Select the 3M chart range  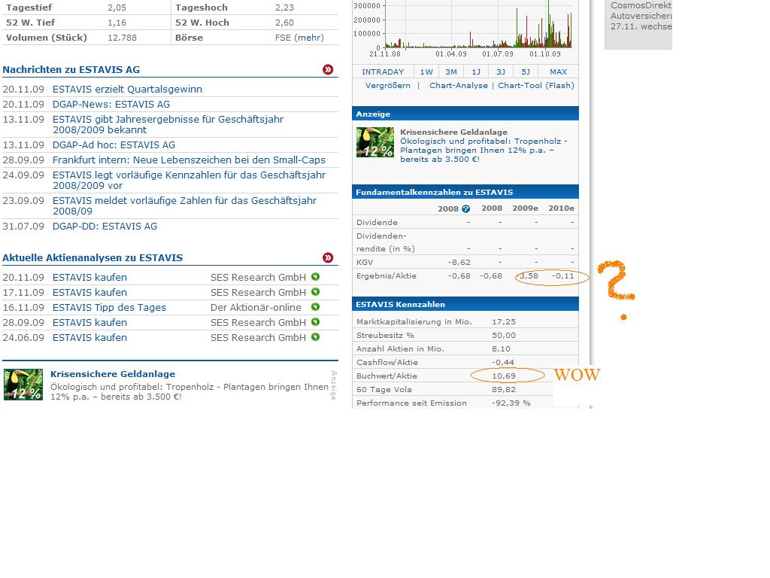point(451,71)
